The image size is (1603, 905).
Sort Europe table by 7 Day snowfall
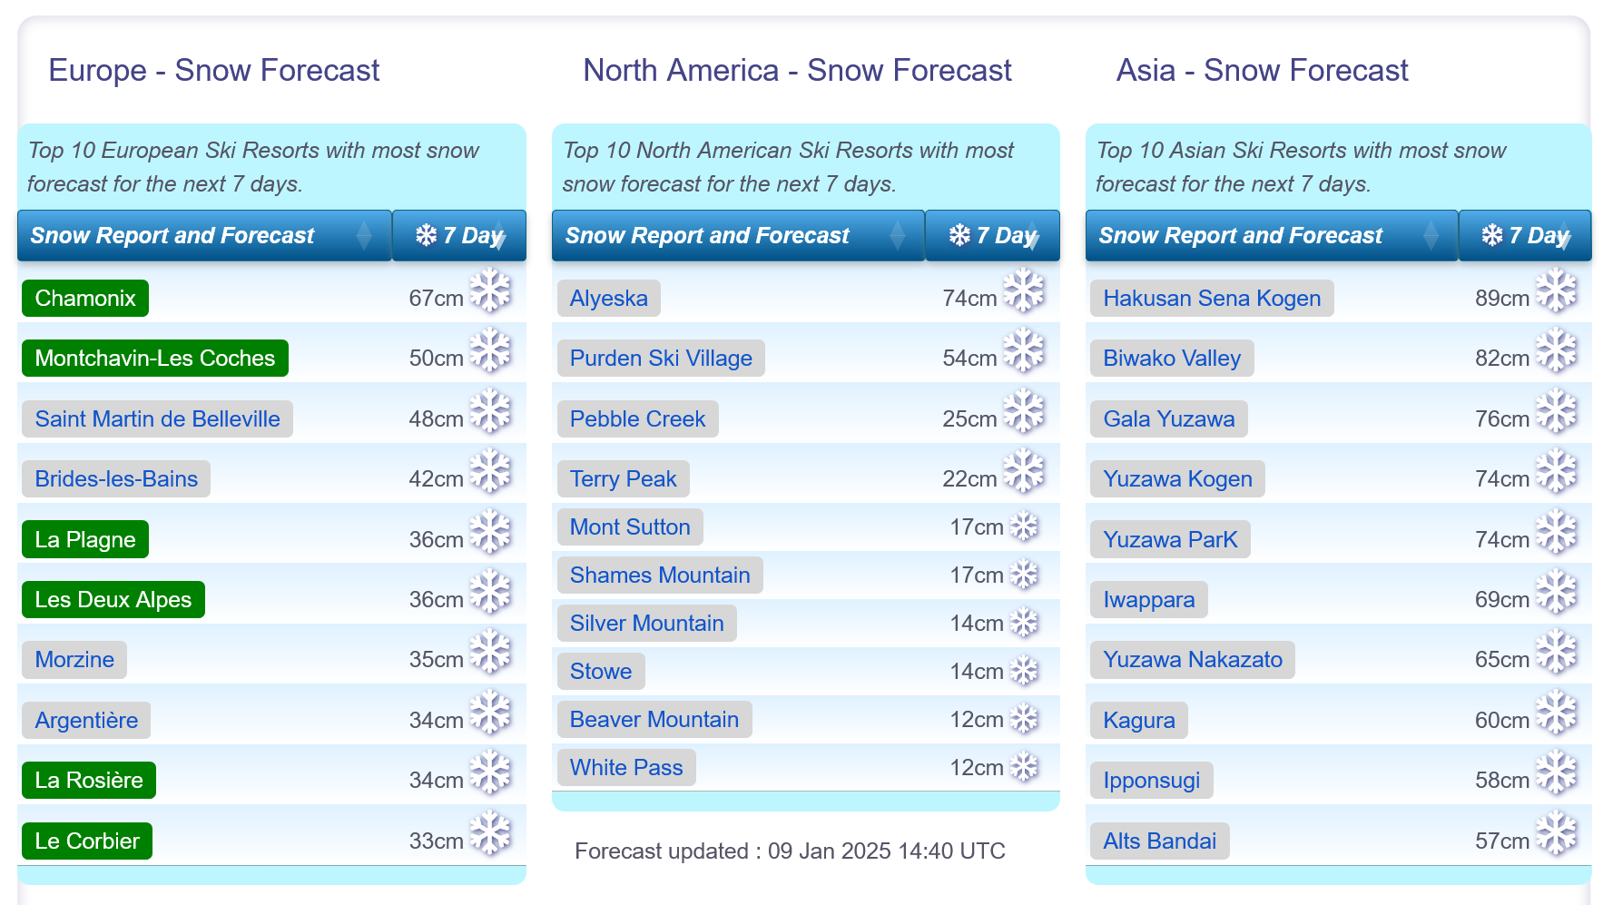coord(459,235)
